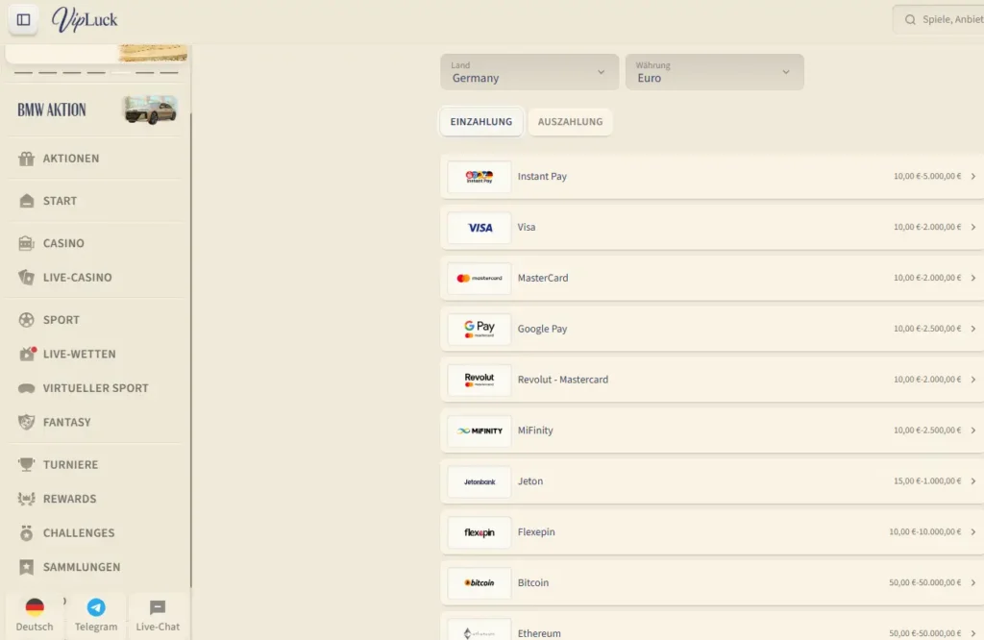Click the Bitcoin logo
984x640 pixels.
pyautogui.click(x=480, y=583)
